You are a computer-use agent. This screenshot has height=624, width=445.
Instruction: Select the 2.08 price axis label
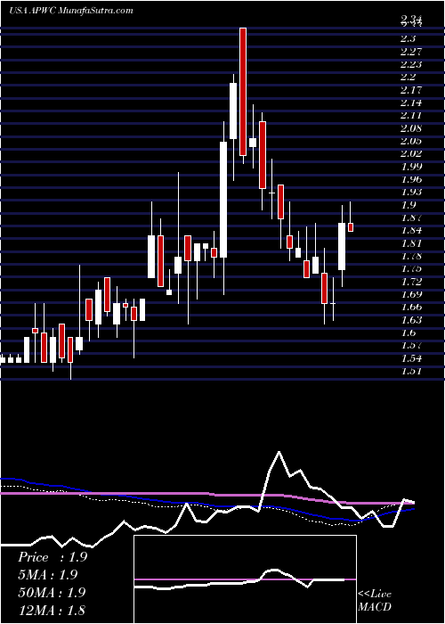coord(411,128)
